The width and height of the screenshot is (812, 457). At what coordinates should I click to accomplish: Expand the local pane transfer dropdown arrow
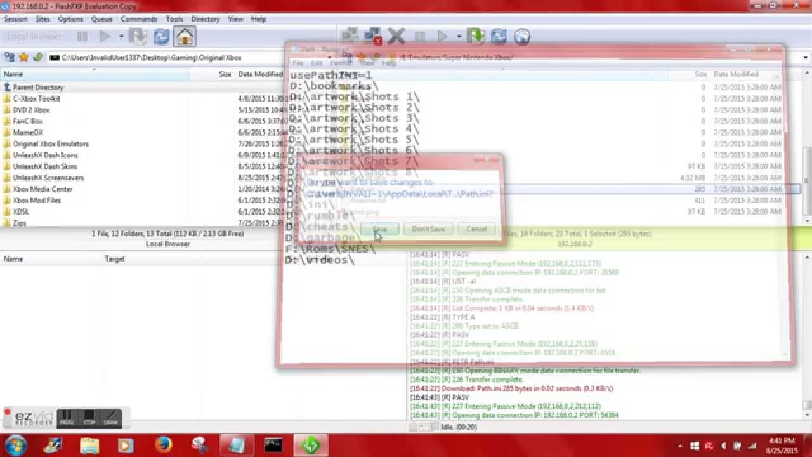pos(121,37)
